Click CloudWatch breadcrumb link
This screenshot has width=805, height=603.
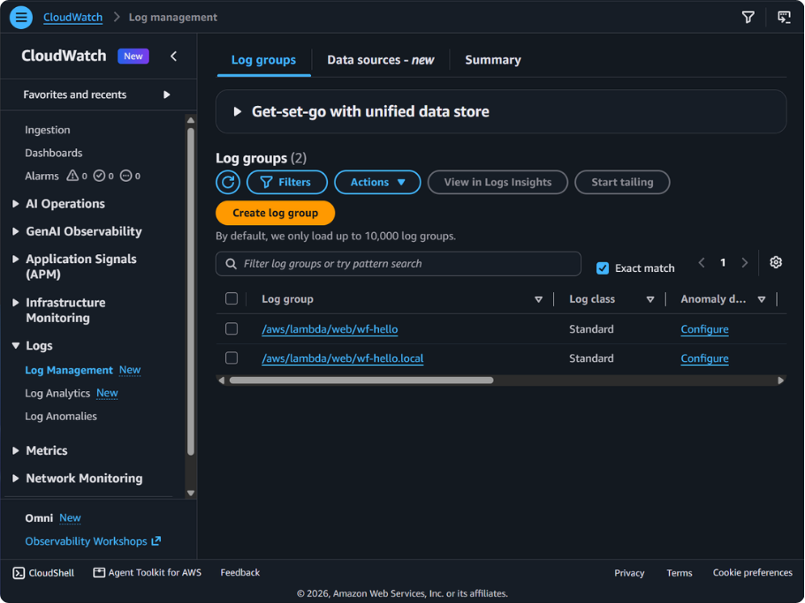coord(73,18)
